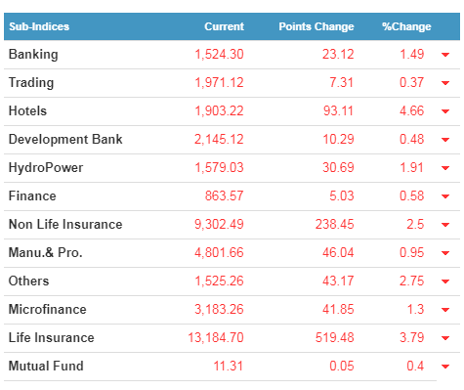
Task: Click Development Bank's red decline arrow
Action: (445, 140)
